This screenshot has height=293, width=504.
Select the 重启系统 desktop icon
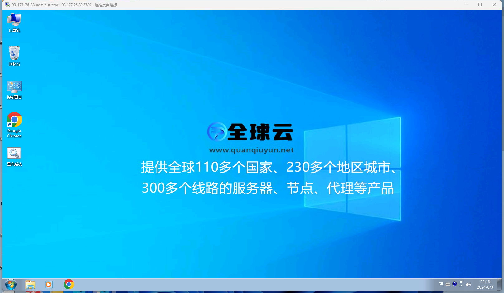click(14, 157)
